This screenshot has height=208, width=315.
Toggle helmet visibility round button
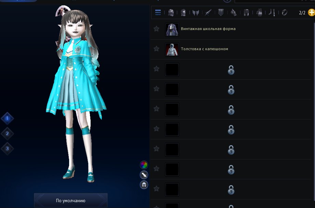click(144, 185)
